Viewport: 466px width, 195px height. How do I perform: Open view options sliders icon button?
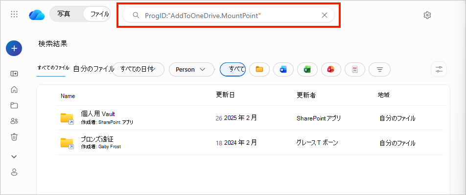point(439,70)
